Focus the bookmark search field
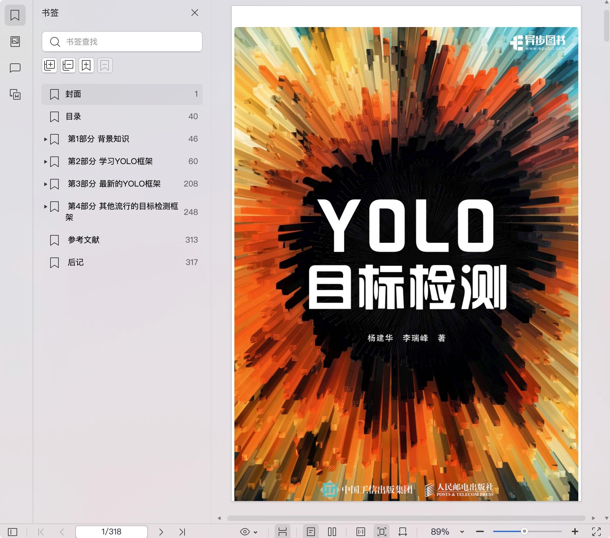 point(122,42)
